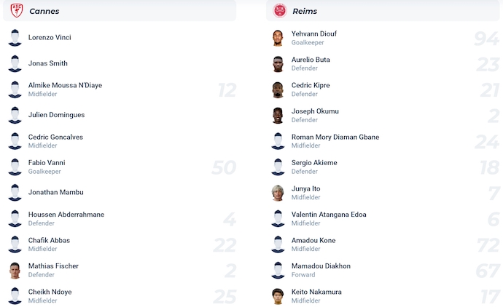
Task: Click the Cannes club crest icon
Action: 16,11
